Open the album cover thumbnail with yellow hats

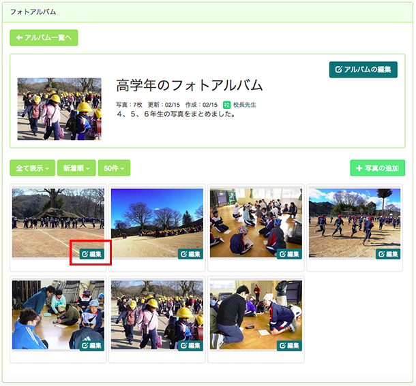59,109
